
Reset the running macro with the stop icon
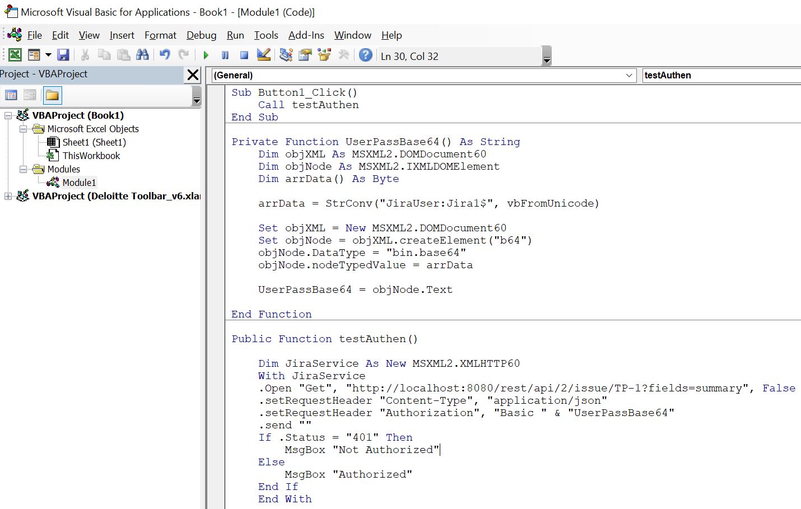pyautogui.click(x=243, y=55)
